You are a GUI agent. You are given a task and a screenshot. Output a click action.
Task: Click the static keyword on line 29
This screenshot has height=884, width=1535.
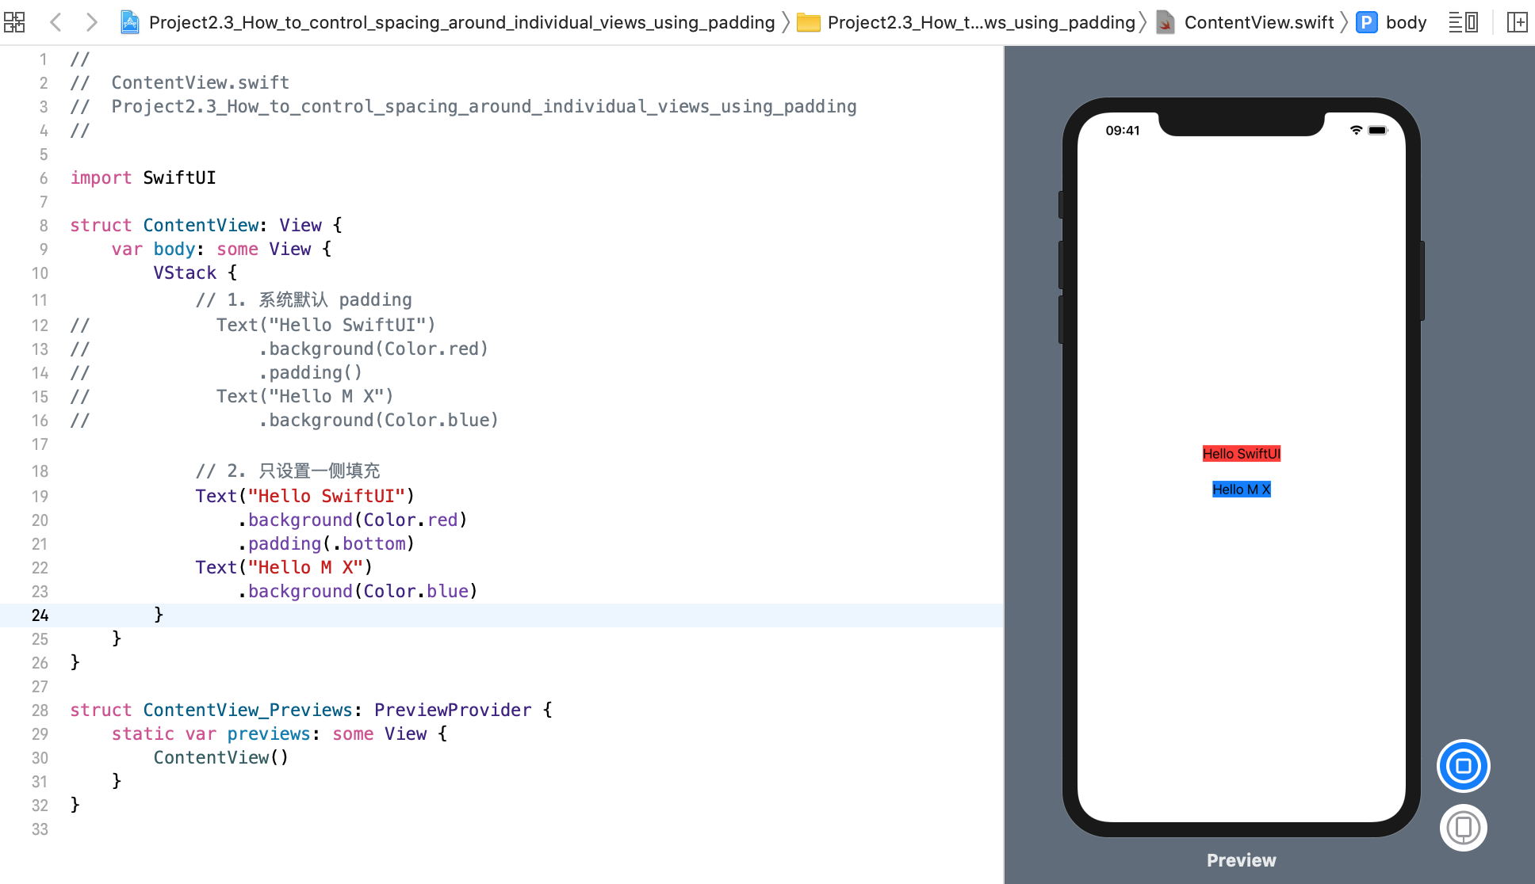click(x=143, y=734)
